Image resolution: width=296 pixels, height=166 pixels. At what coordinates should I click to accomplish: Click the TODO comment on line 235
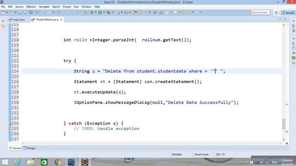pyautogui.click(x=106, y=129)
